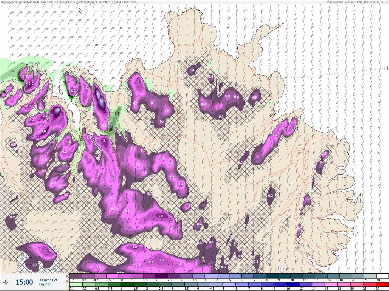389x291 pixels.
Task: Click the light green 0.1 swatch, lower legend row
Action: point(76,285)
